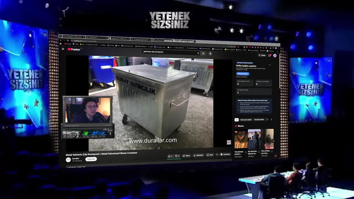Image resolution: width=354 pixels, height=199 pixels.
Task: Advance Shorts shelf with next arrow
Action: tap(273, 141)
